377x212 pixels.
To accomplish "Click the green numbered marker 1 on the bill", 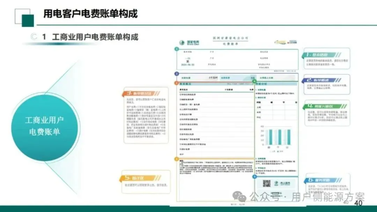I will pos(176,49).
